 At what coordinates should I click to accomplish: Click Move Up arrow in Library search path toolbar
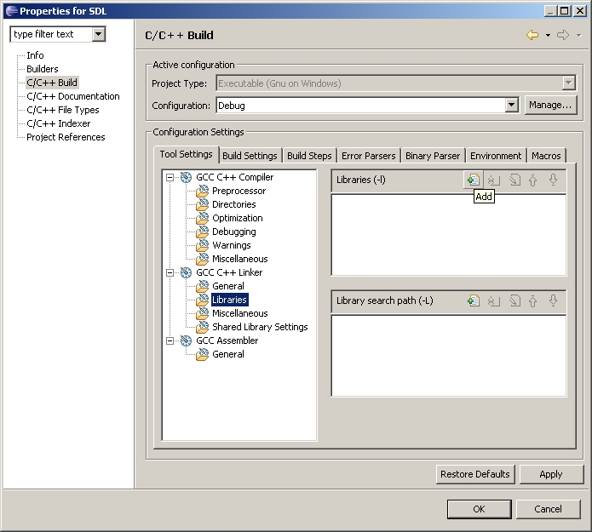(532, 300)
